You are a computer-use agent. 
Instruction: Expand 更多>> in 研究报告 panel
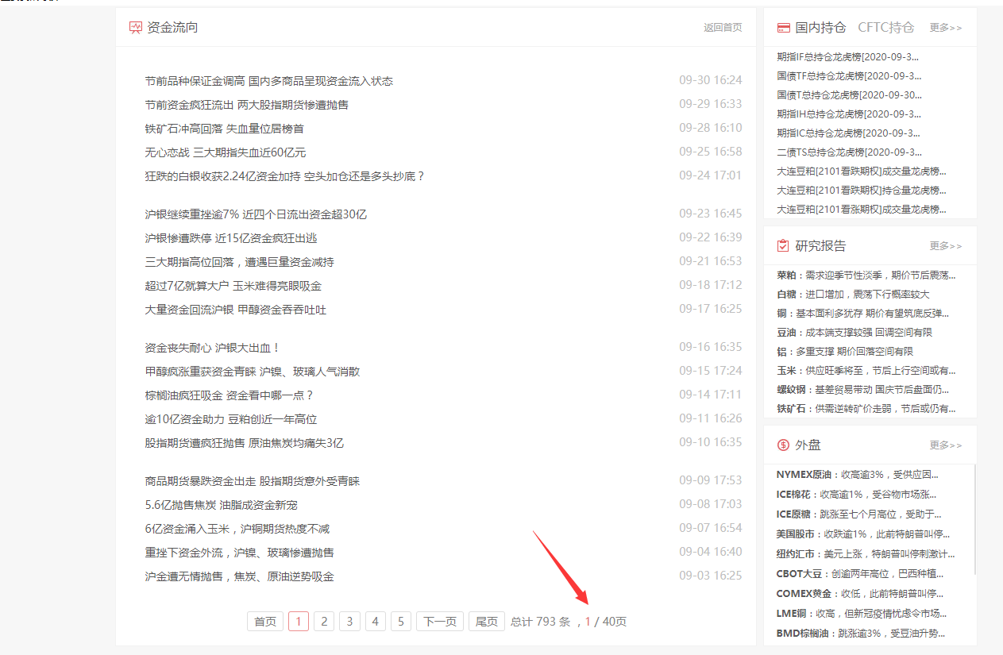click(945, 246)
